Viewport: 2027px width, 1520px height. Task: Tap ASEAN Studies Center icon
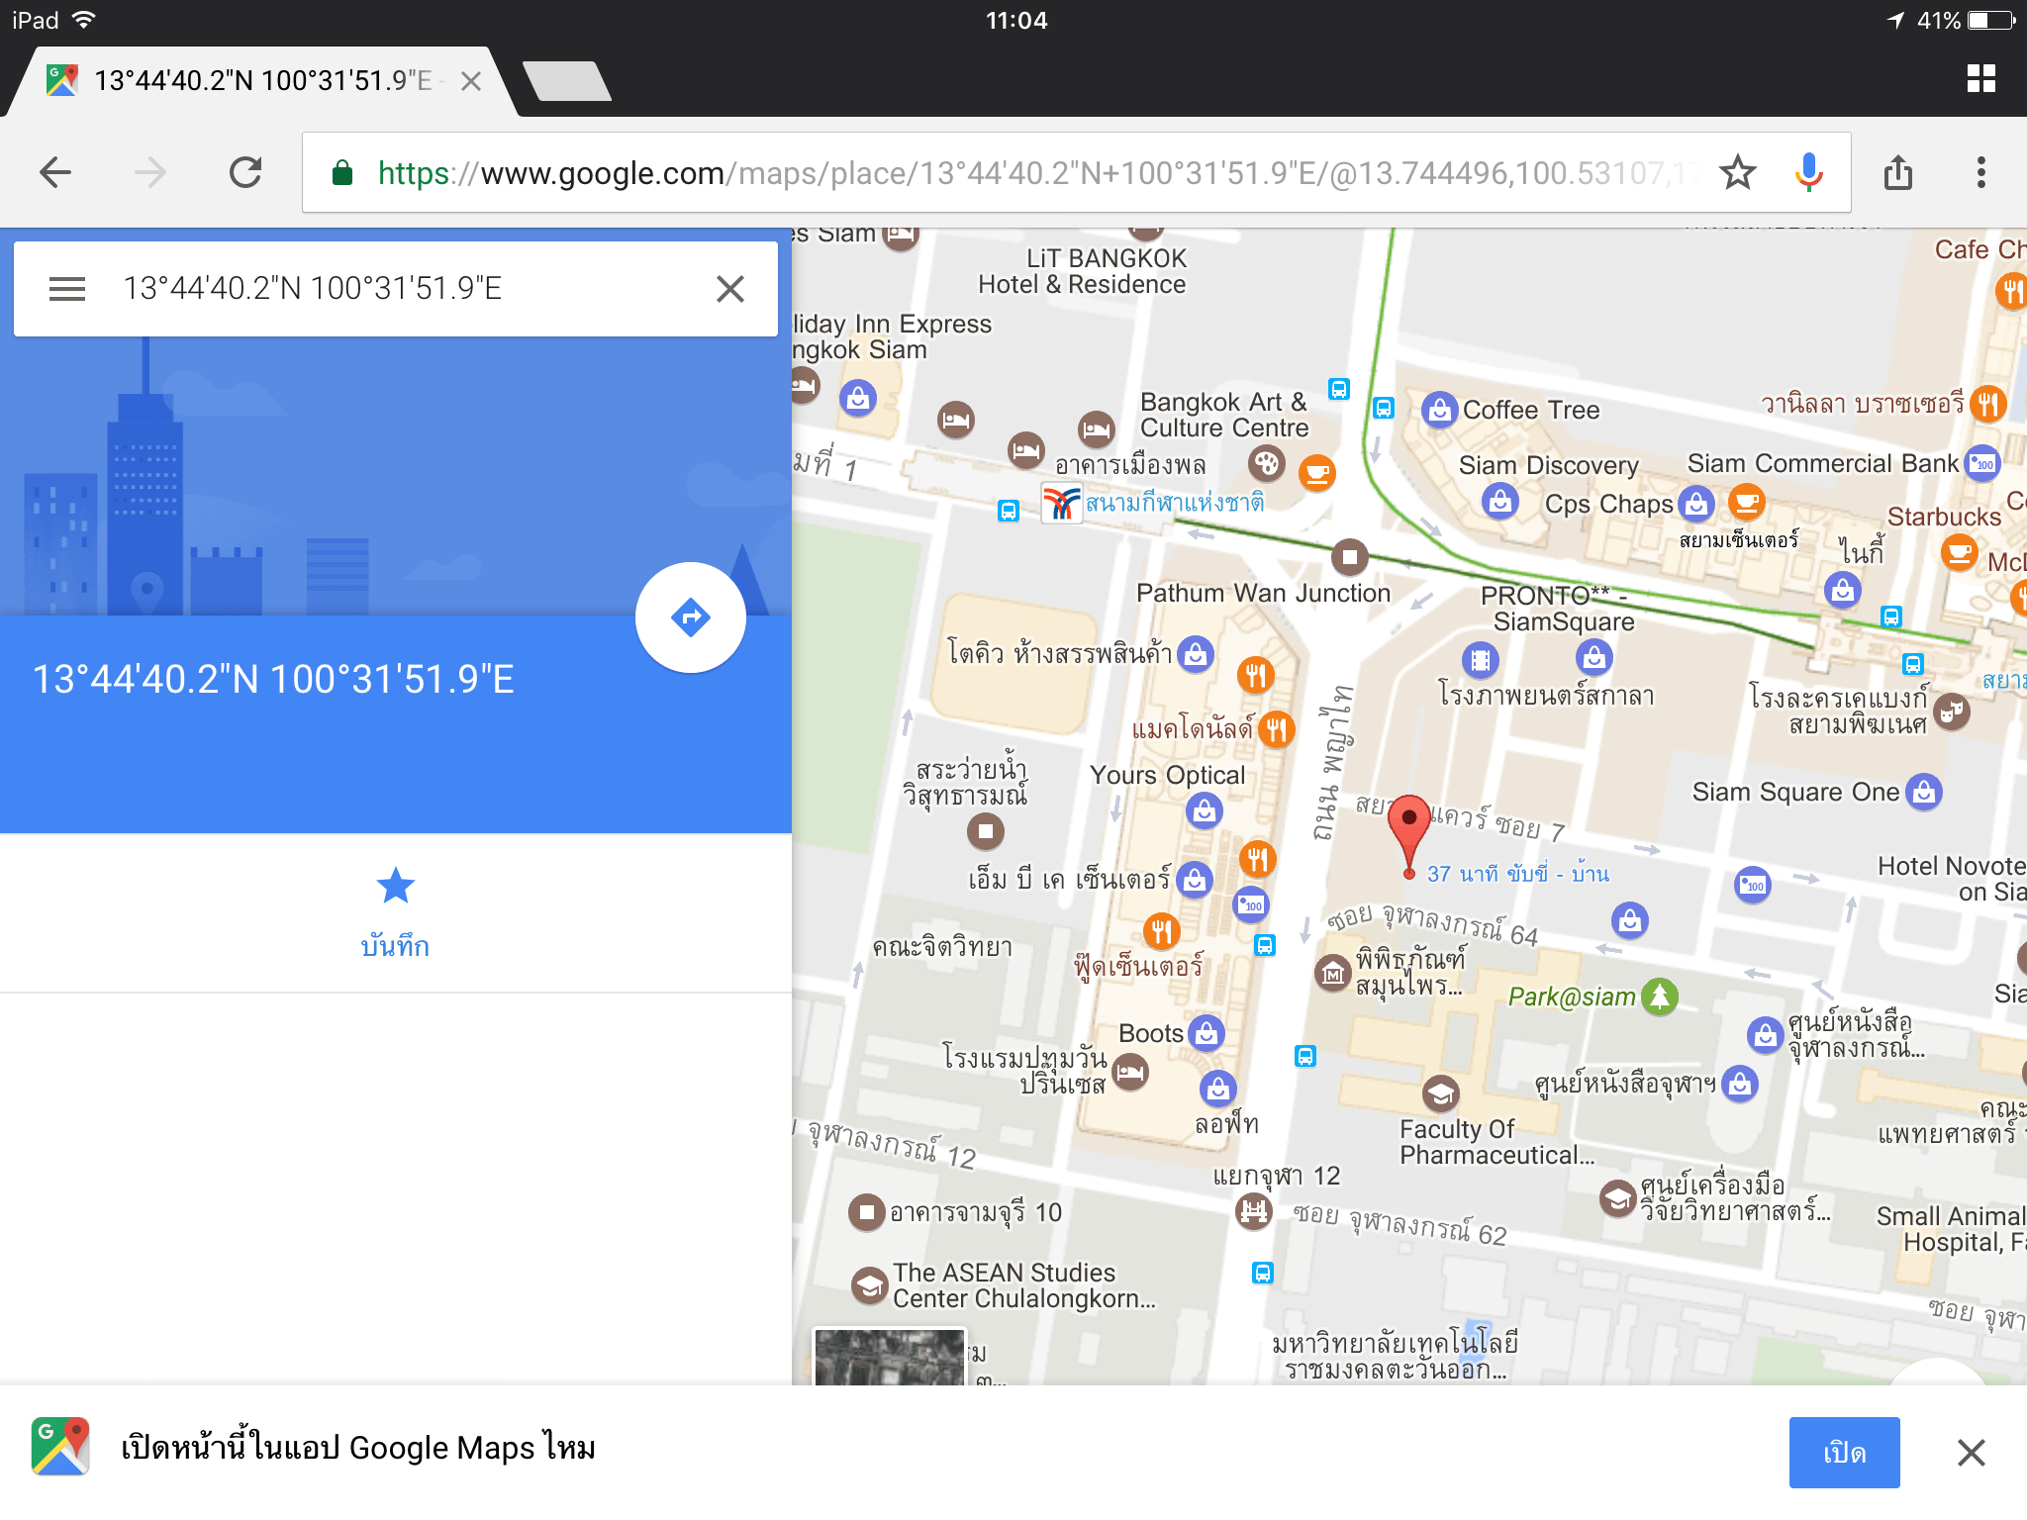click(x=869, y=1285)
